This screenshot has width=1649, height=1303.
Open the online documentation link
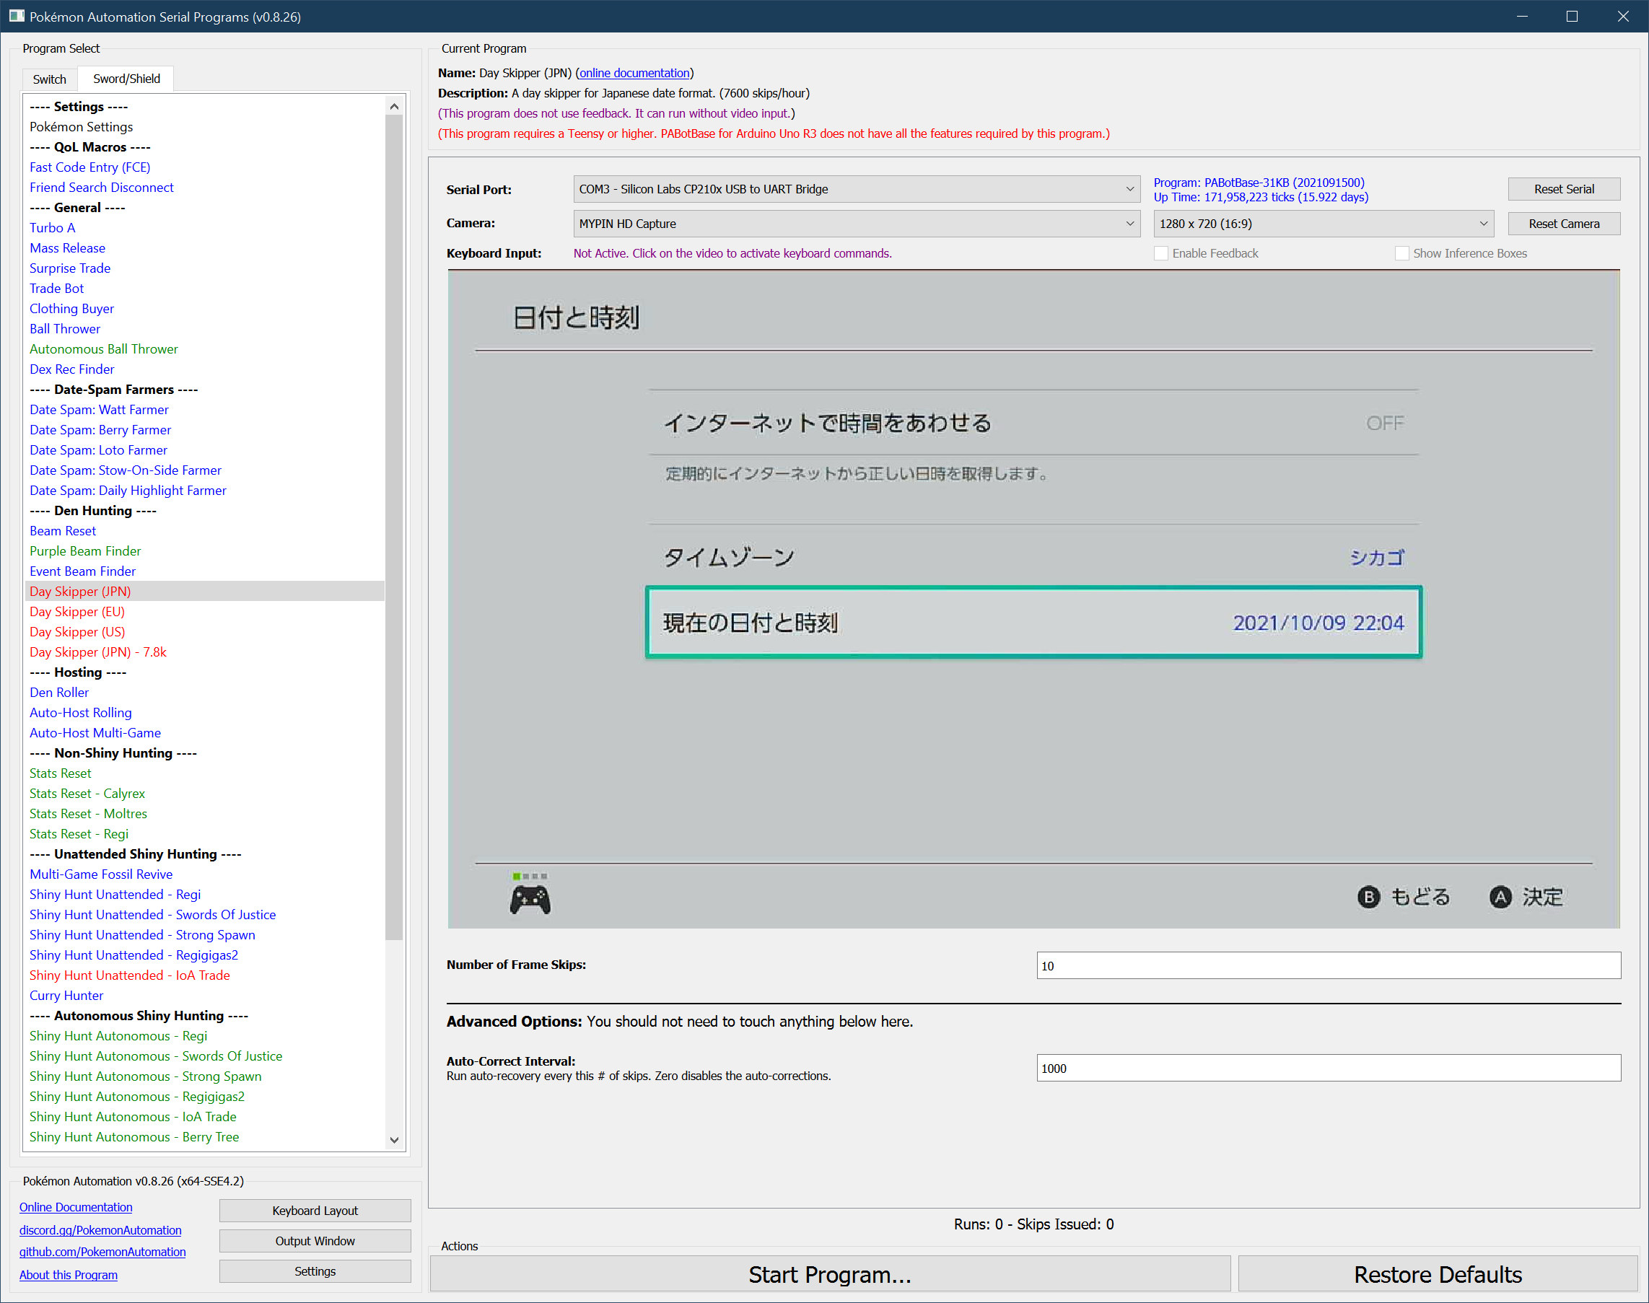point(634,74)
